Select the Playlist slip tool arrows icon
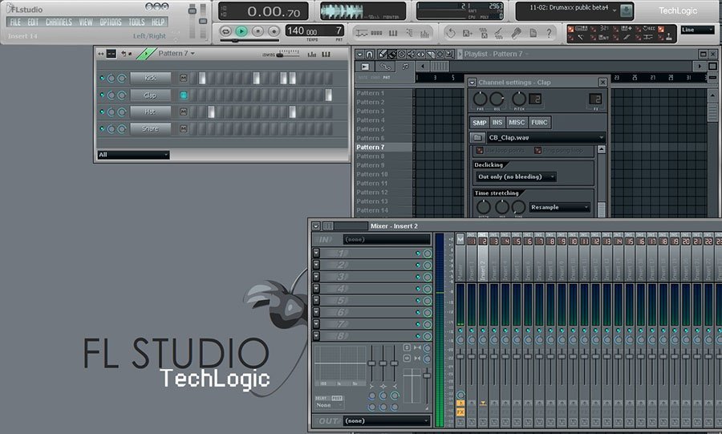 (420, 55)
